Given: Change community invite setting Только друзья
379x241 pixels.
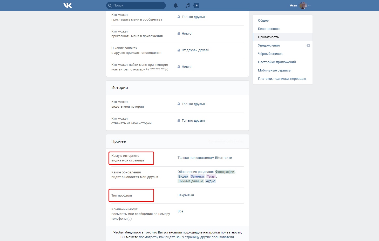Looking at the screenshot, I should (193, 17).
